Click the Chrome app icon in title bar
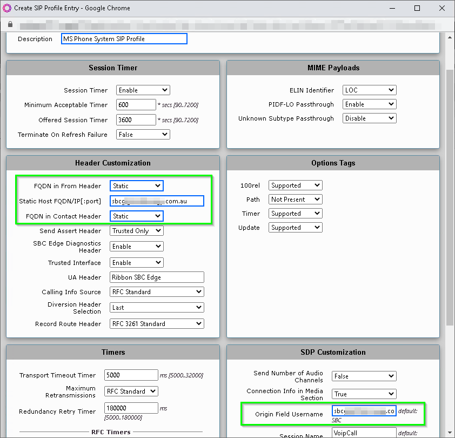This screenshot has width=455, height=438. (7, 8)
